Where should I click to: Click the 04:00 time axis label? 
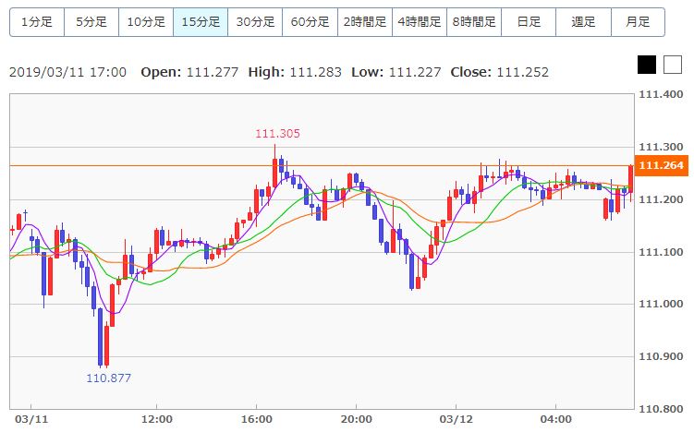pos(555,419)
